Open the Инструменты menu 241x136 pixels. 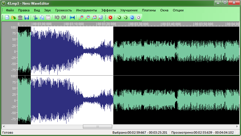tap(87, 10)
